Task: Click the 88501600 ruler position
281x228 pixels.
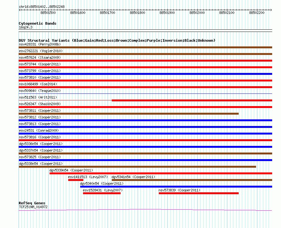Action: tap(78, 13)
